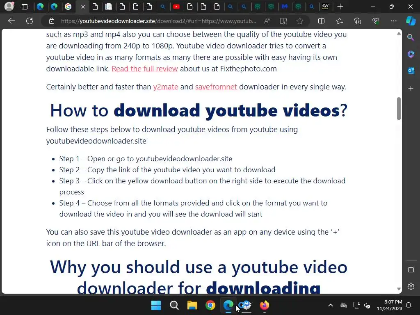
Task: Launch Google Chrome from taskbar
Action: pos(210,305)
